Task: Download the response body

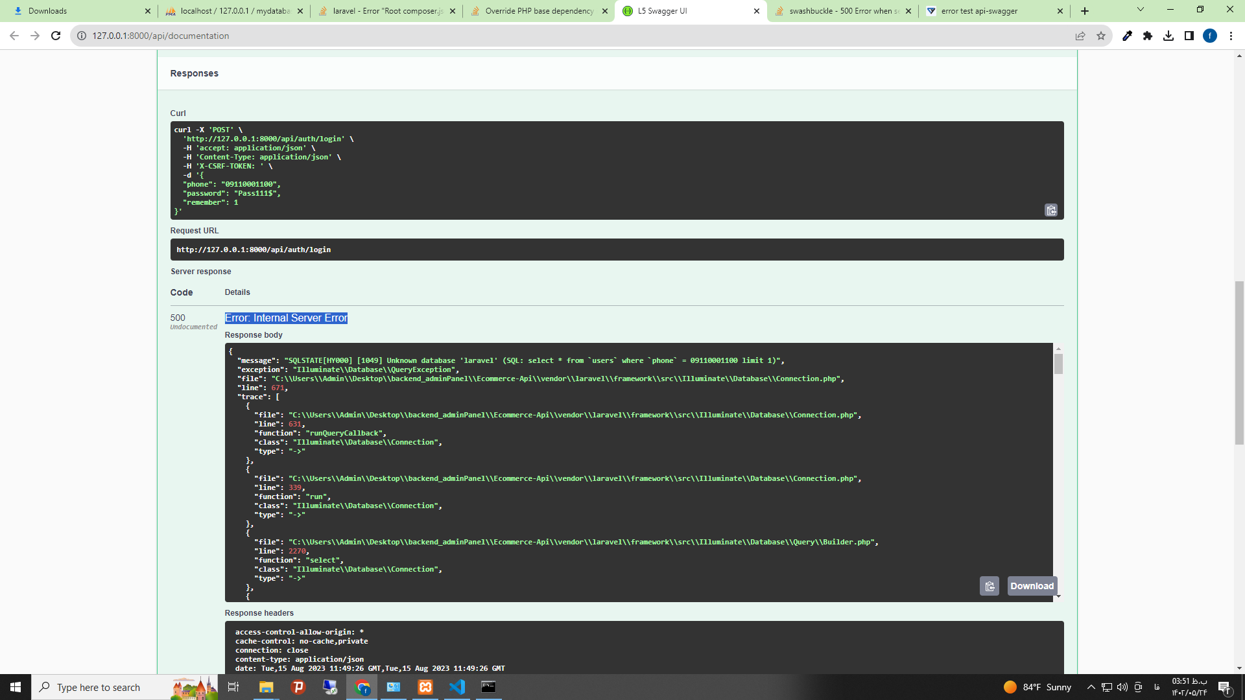Action: [x=1032, y=586]
